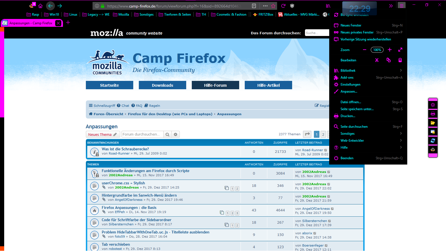Choose Datei öffnen... in menu

(x=368, y=102)
